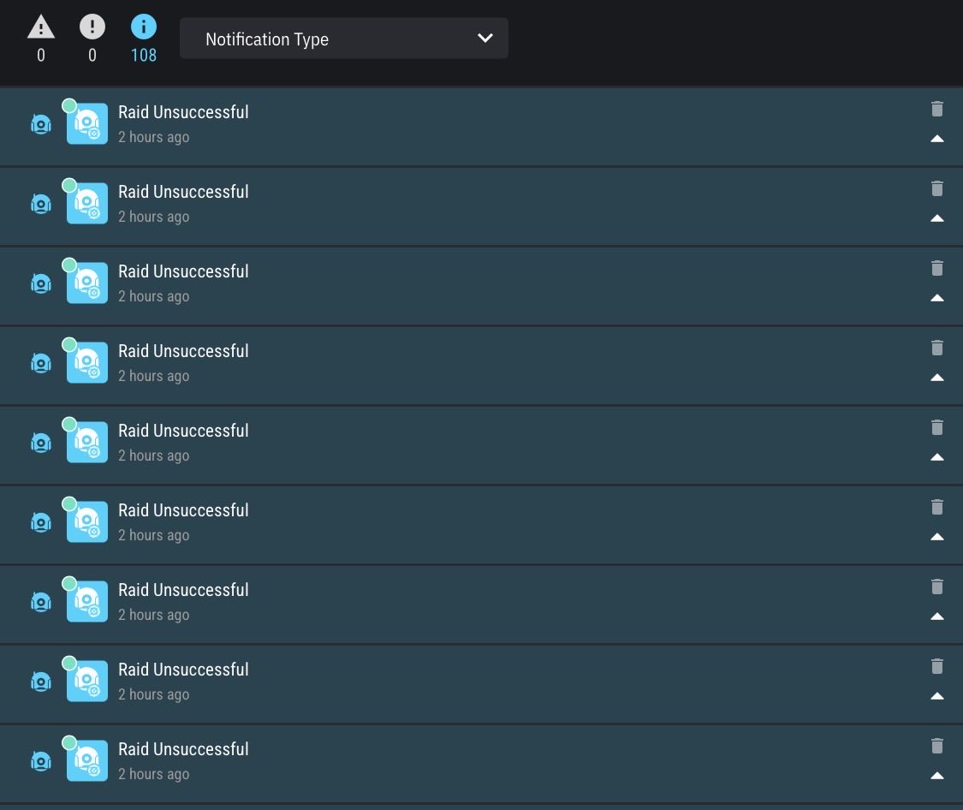Collapse the seventh Raid Unsuccessful notification
Image resolution: width=963 pixels, height=810 pixels.
(x=936, y=616)
